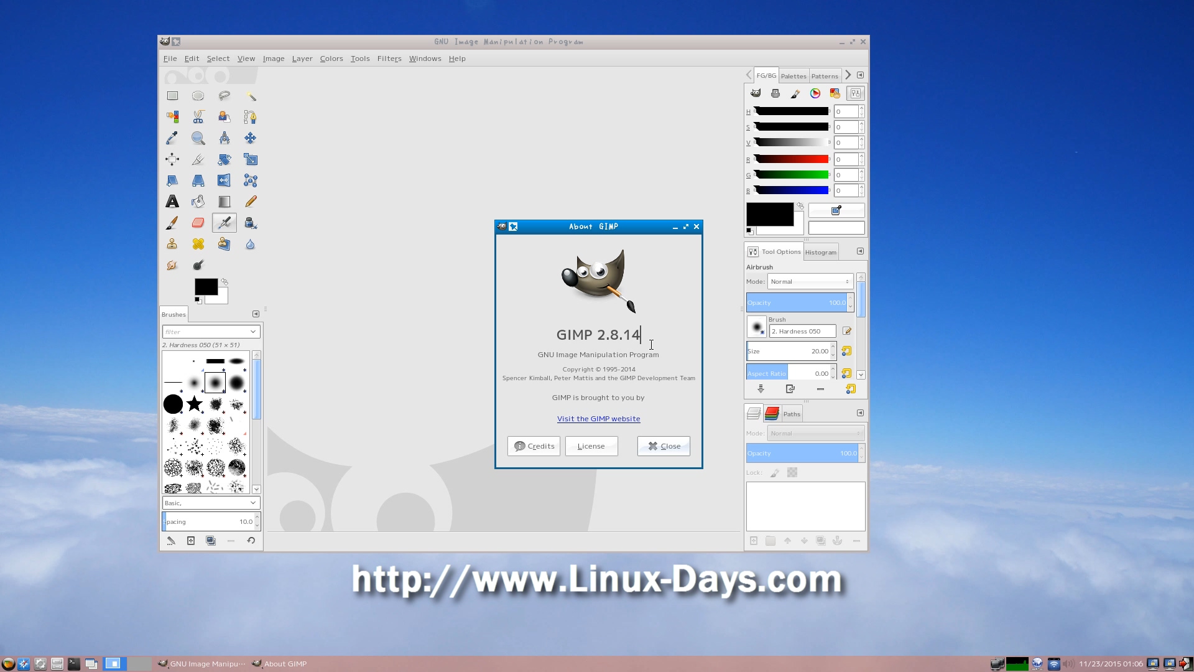Viewport: 1194px width, 672px height.
Task: Click the red R channel slider
Action: 791,159
